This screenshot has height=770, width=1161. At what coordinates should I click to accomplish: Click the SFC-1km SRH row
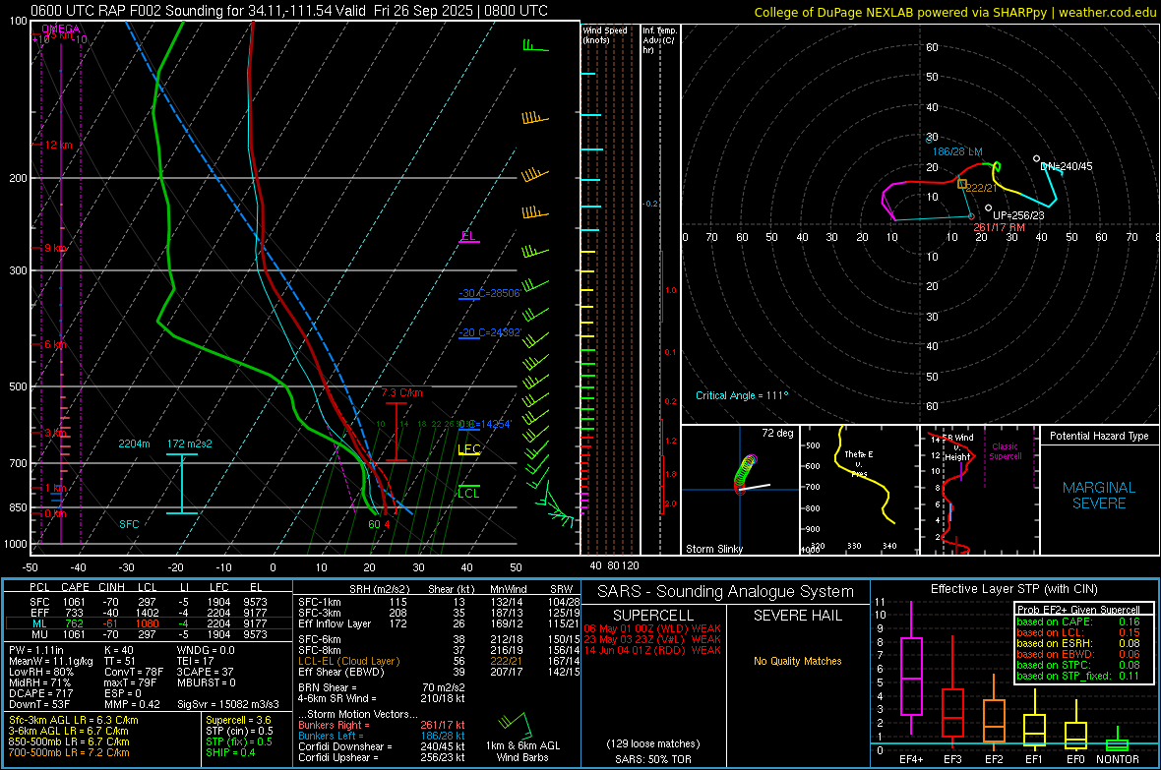(x=439, y=602)
